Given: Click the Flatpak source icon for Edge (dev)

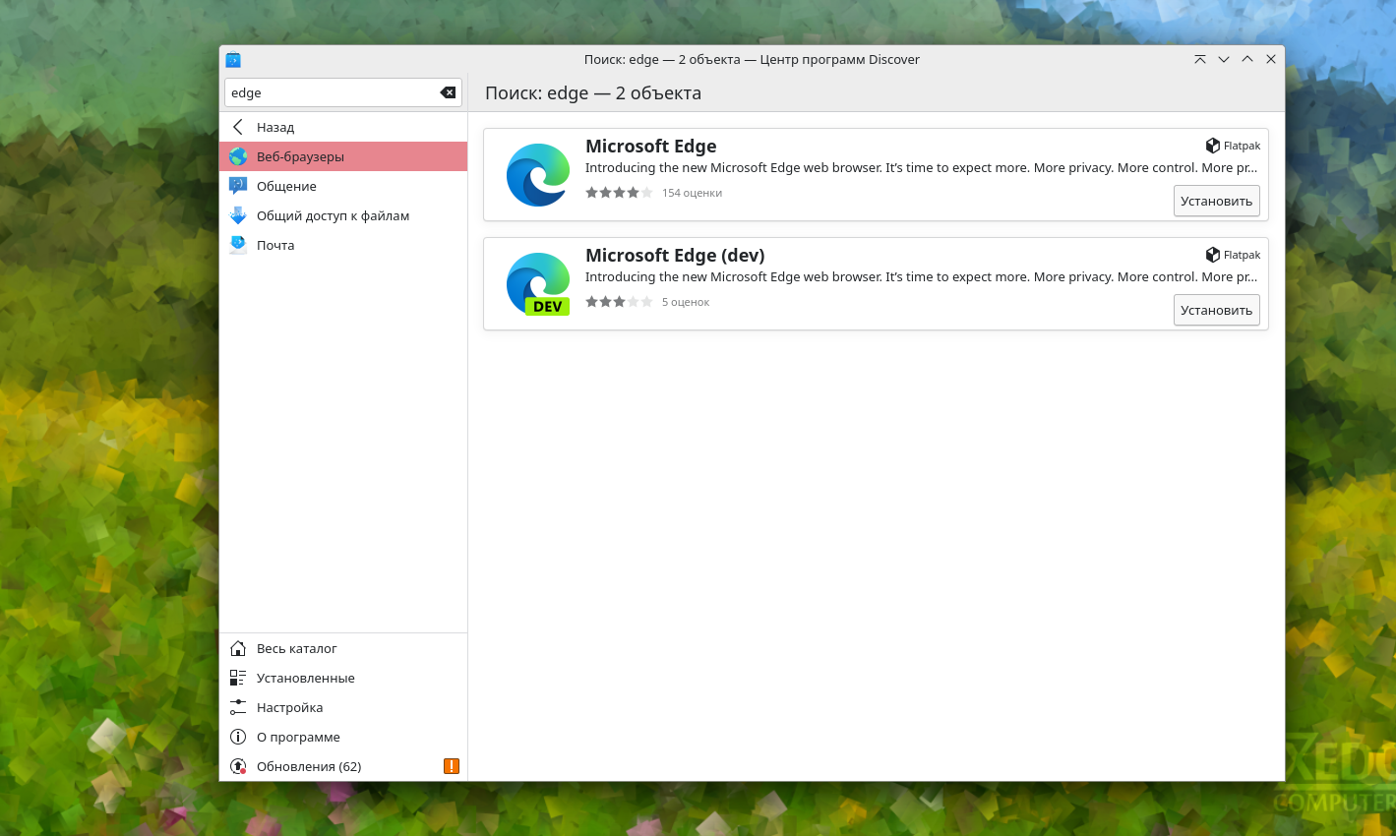Looking at the screenshot, I should 1213,255.
